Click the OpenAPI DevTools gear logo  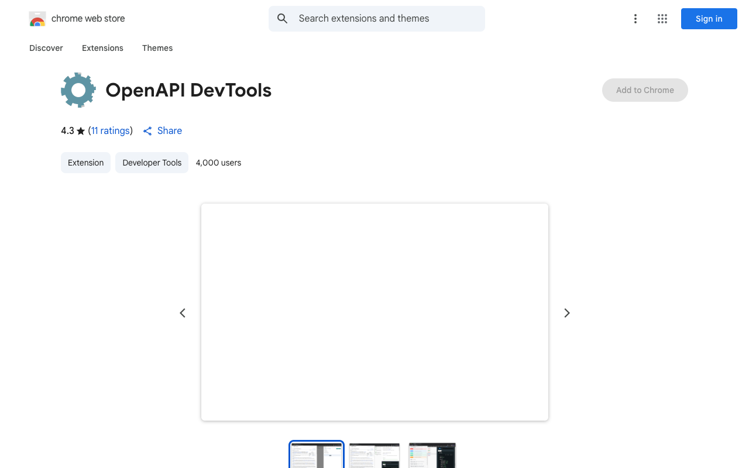coord(78,90)
